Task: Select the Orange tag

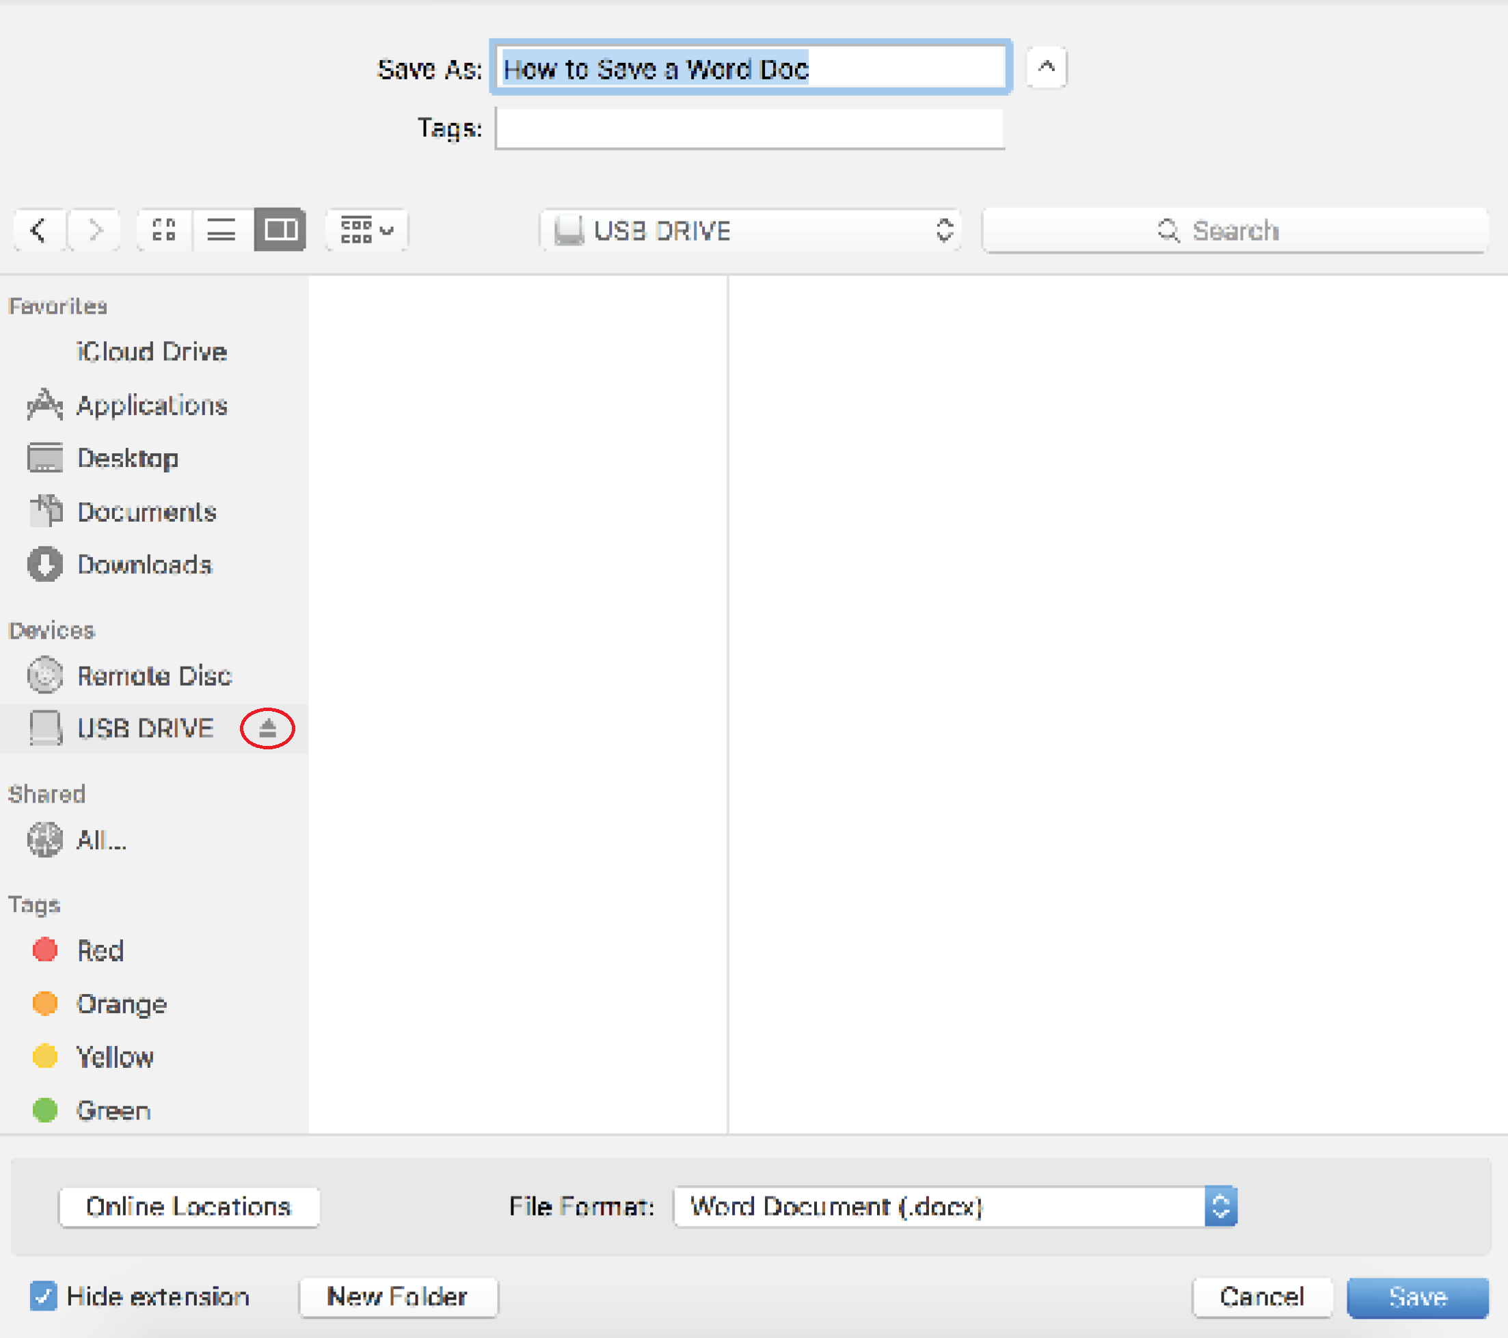Action: pos(100,1004)
